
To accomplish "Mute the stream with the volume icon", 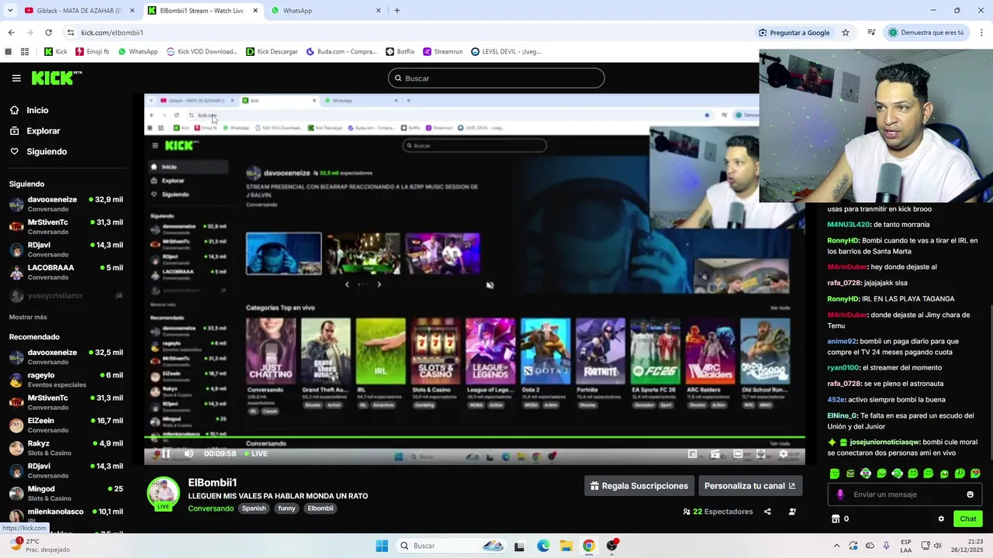I will 189,454.
